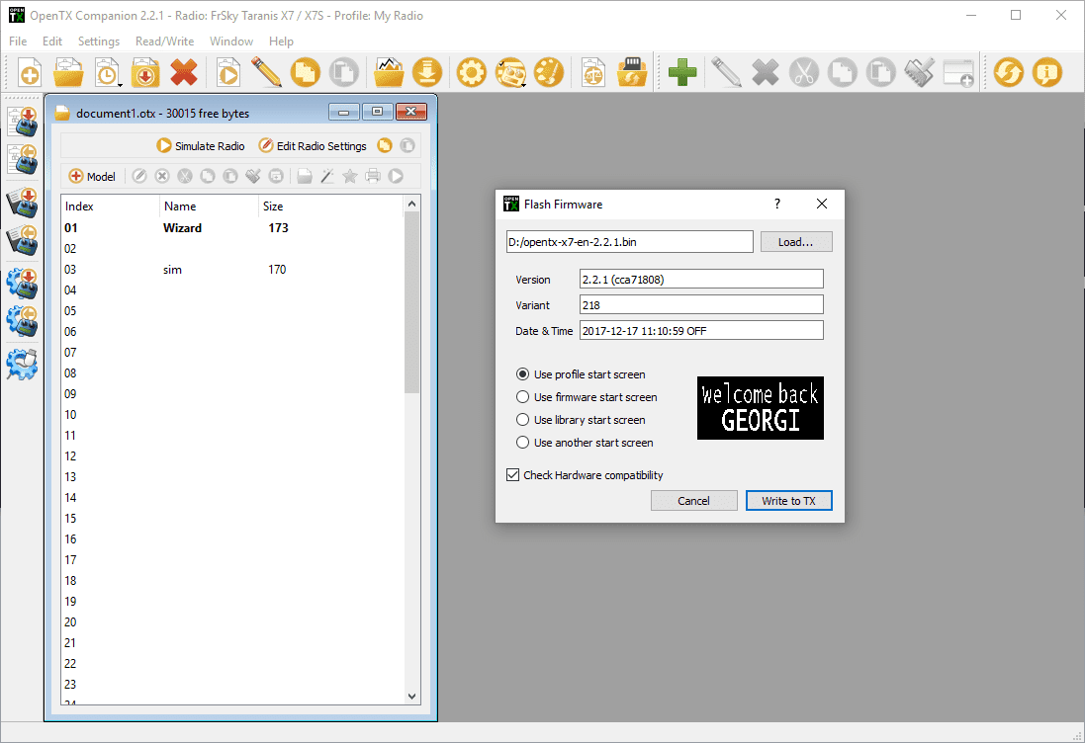
Task: Click the write firmware to radio sidebar icon
Action: pos(22,203)
